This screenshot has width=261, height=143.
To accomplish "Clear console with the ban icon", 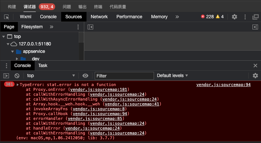I will tap(17, 76).
